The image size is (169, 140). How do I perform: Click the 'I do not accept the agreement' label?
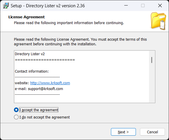coord(44,117)
